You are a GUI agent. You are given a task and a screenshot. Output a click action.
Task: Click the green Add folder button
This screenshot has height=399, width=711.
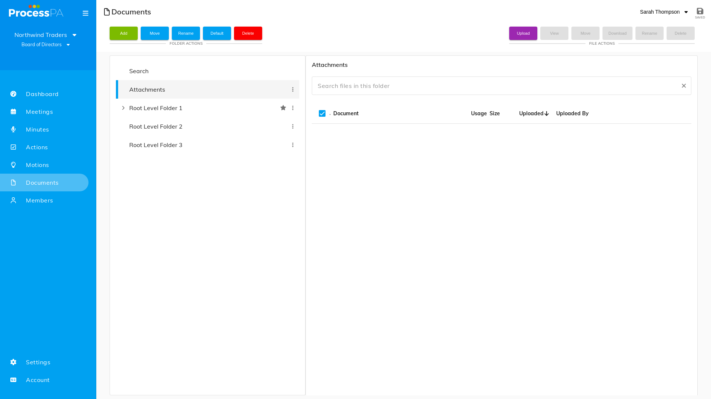124,33
